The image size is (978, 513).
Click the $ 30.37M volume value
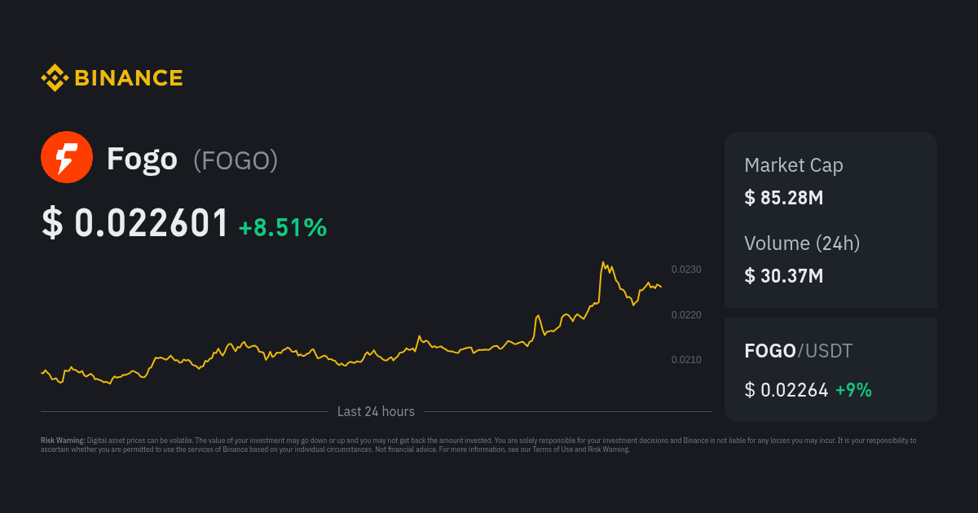coord(784,275)
